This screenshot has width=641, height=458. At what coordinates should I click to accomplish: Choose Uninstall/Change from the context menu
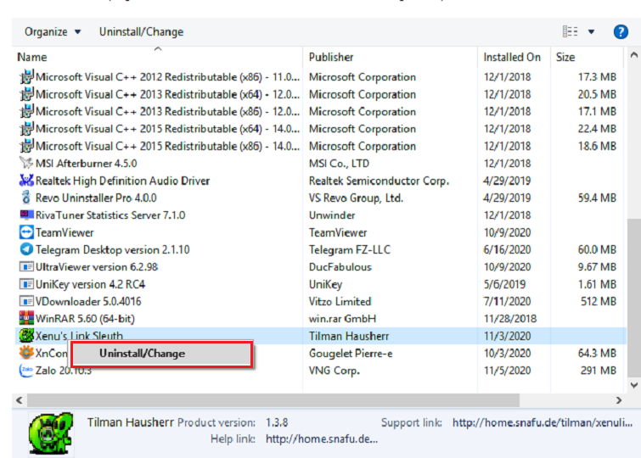click(x=142, y=354)
